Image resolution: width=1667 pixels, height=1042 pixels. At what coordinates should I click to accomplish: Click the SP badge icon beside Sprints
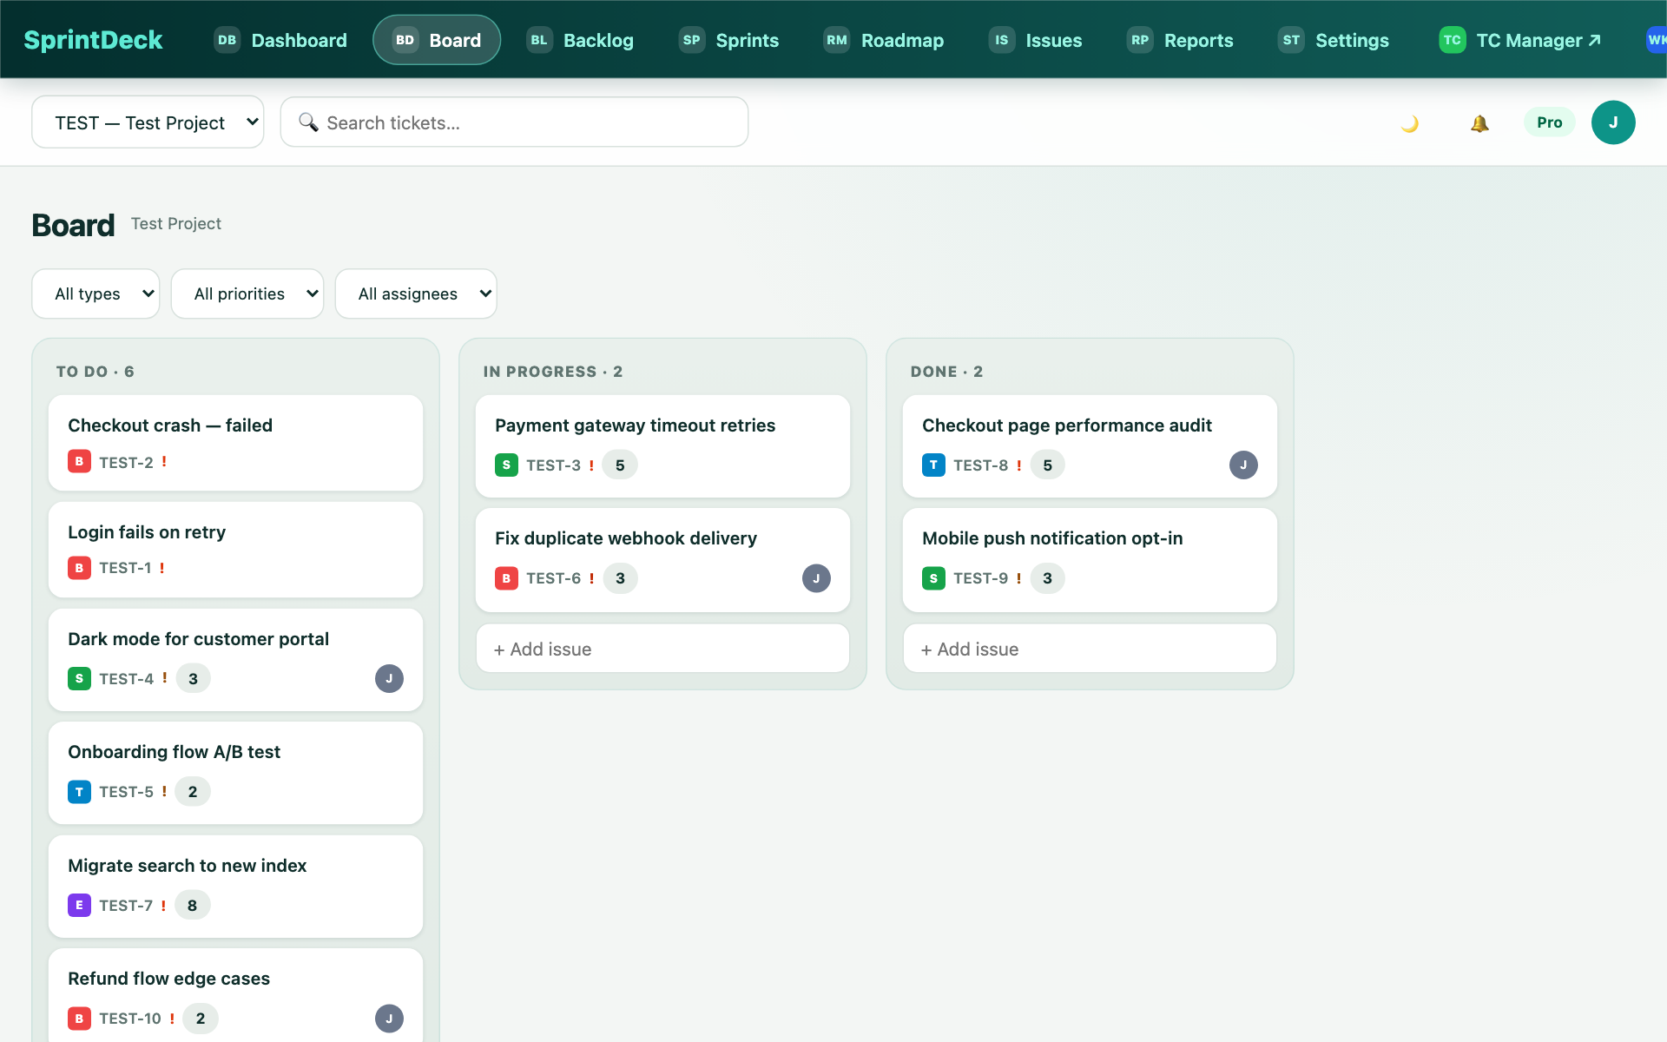[x=692, y=40]
